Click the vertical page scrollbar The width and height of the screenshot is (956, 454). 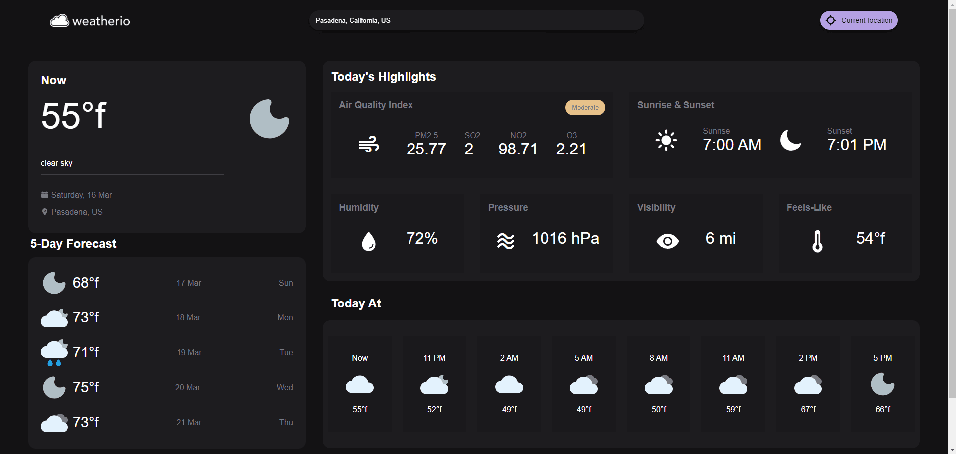coord(952,204)
